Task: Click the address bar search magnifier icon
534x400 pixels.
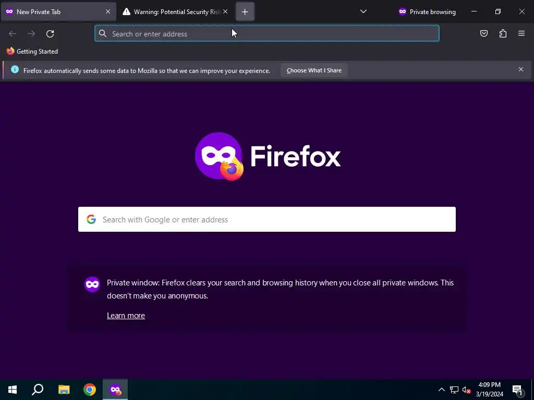Action: click(x=103, y=33)
